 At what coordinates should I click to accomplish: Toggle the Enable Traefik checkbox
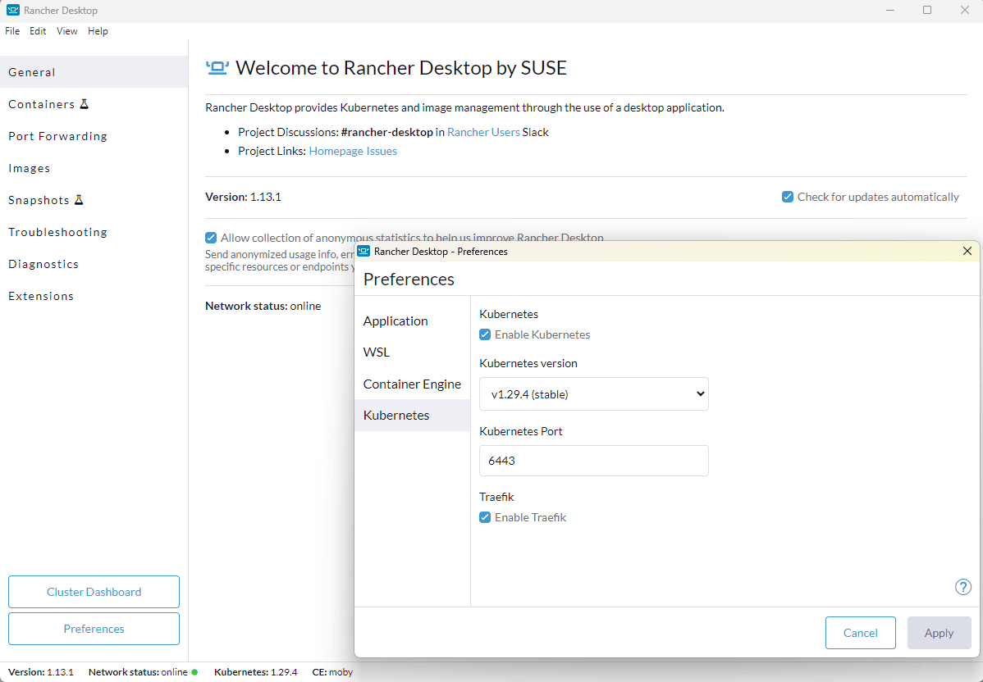point(485,517)
